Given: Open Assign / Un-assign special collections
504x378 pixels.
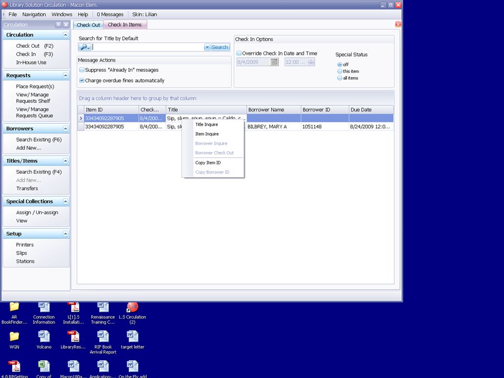Looking at the screenshot, I should (37, 213).
